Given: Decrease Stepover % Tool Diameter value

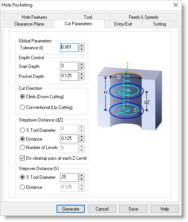Looking at the screenshot, I should 81,180.
